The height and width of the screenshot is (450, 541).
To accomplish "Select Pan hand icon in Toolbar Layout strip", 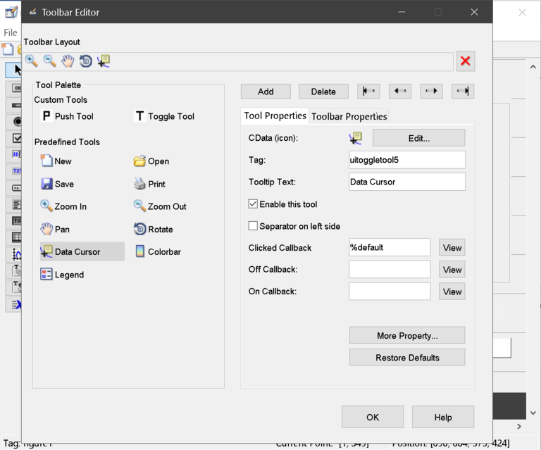I will click(68, 61).
